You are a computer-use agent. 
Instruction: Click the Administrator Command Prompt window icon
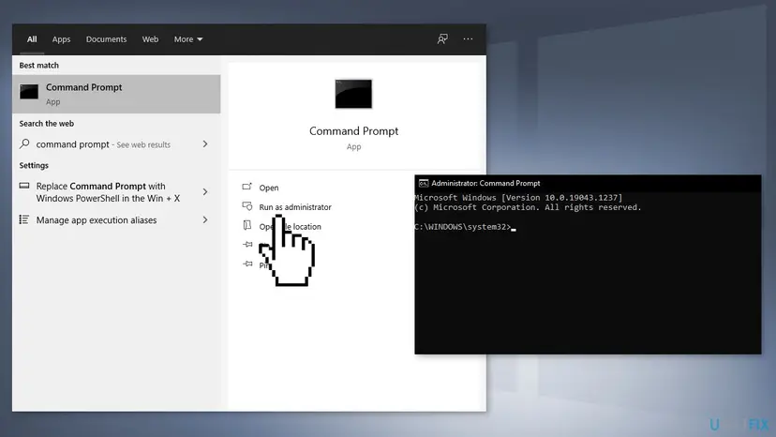(x=423, y=183)
